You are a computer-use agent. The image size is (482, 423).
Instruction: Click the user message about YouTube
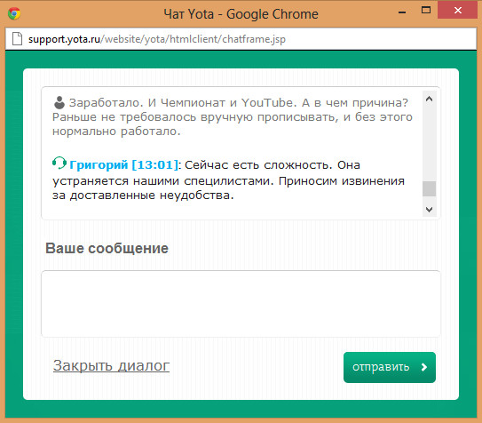coord(232,117)
